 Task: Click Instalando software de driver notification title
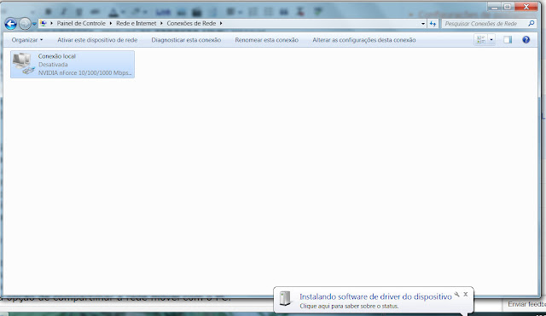click(x=375, y=296)
